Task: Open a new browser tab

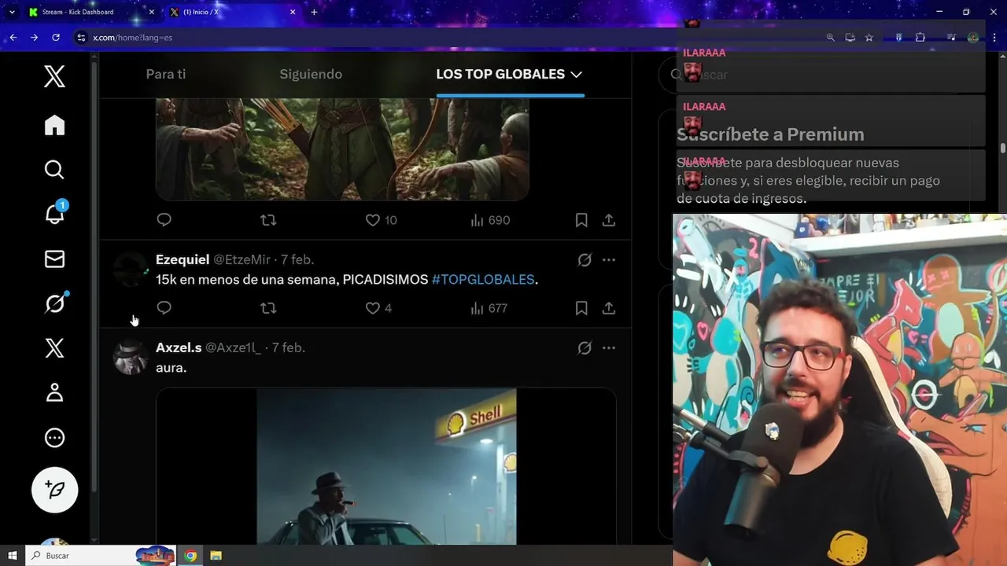Action: [x=314, y=12]
